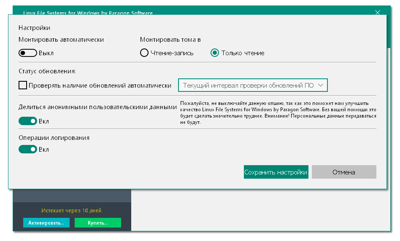Disable the Операции логирования switch
The width and height of the screenshot is (400, 241).
pos(28,149)
